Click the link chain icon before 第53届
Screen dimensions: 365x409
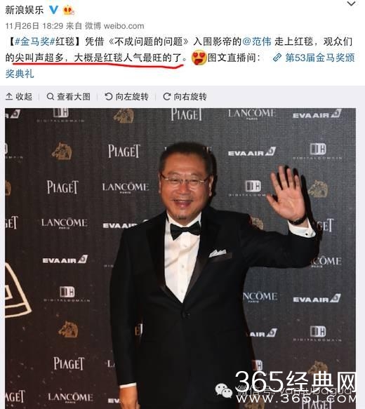tap(277, 58)
